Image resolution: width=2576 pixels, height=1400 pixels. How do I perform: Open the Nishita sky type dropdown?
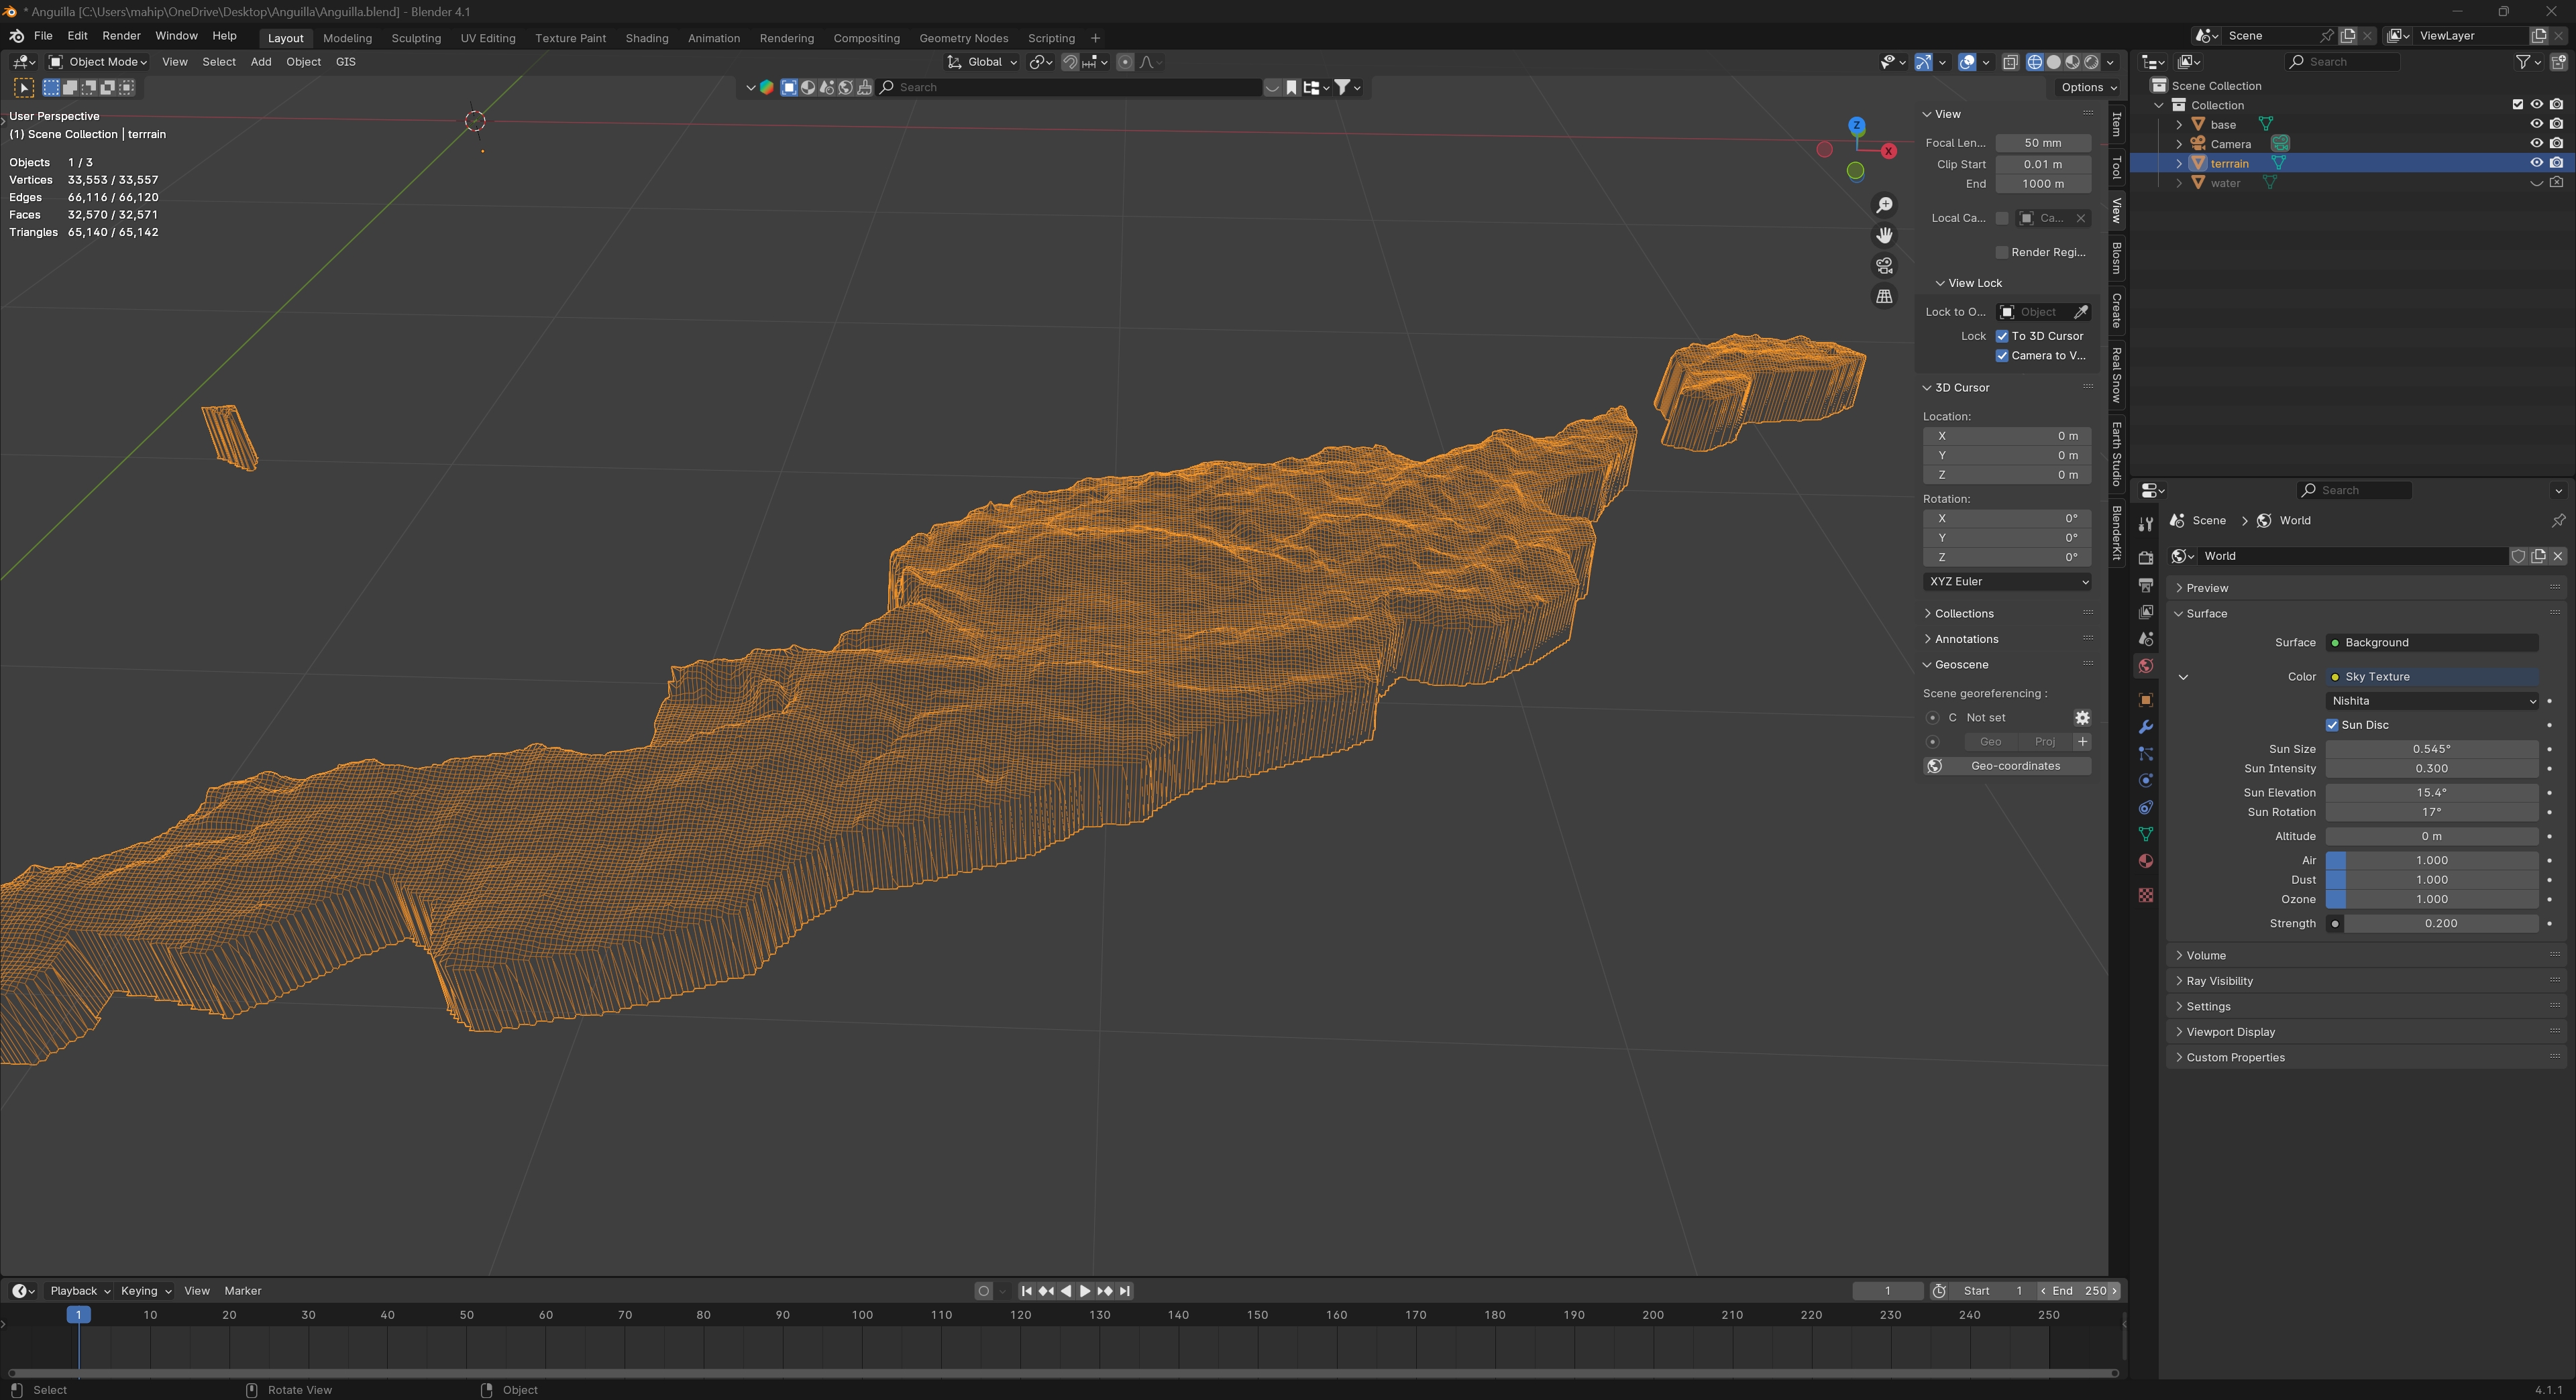2431,701
